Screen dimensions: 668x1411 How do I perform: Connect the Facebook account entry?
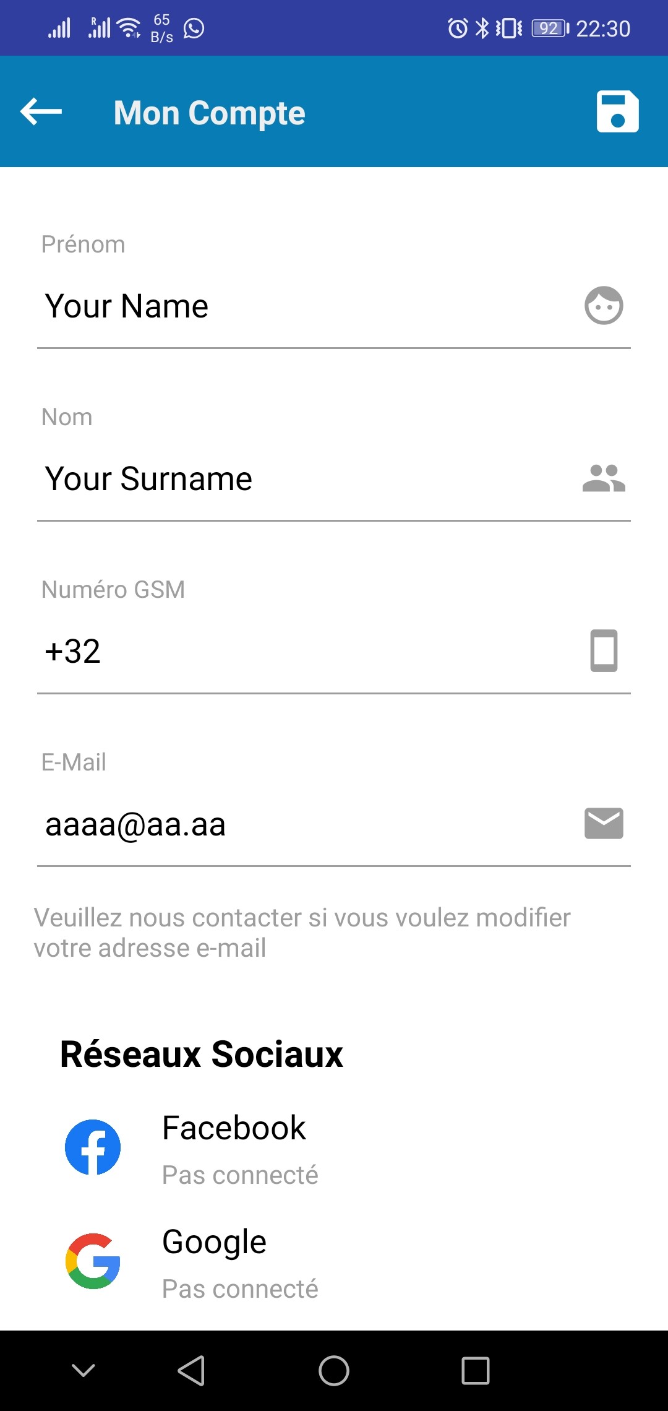(x=234, y=1128)
